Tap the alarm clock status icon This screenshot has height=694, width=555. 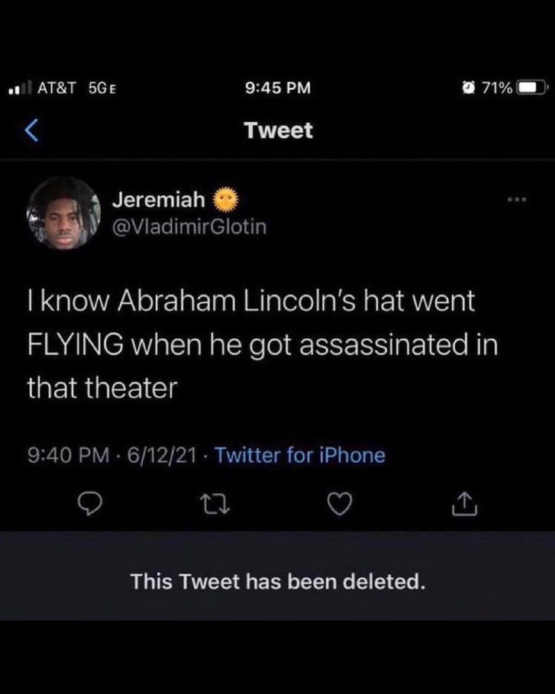(469, 88)
